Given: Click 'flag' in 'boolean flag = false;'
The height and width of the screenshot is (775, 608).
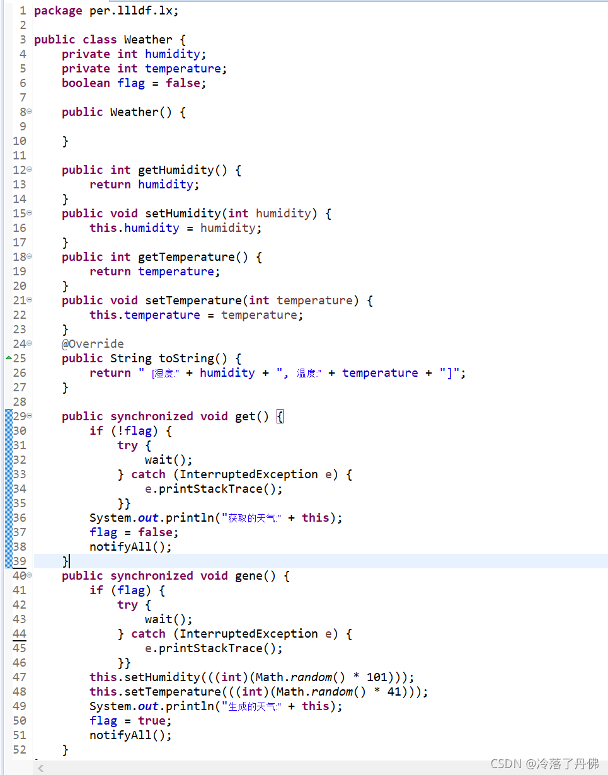Looking at the screenshot, I should pyautogui.click(x=131, y=83).
